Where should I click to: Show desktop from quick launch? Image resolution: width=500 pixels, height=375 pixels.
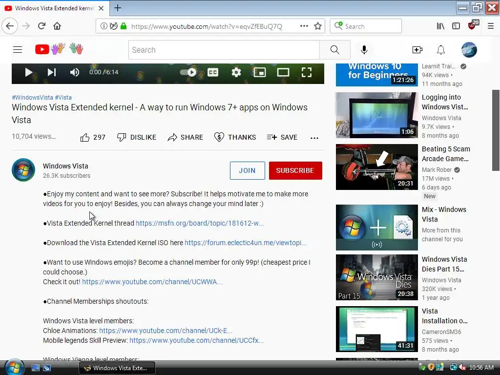pyautogui.click(x=35, y=368)
